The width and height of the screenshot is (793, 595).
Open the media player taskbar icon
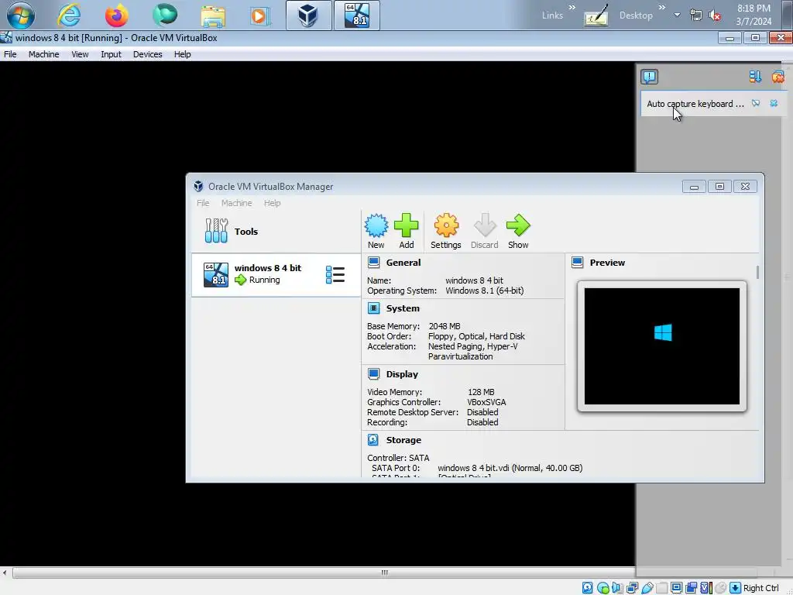coord(259,16)
